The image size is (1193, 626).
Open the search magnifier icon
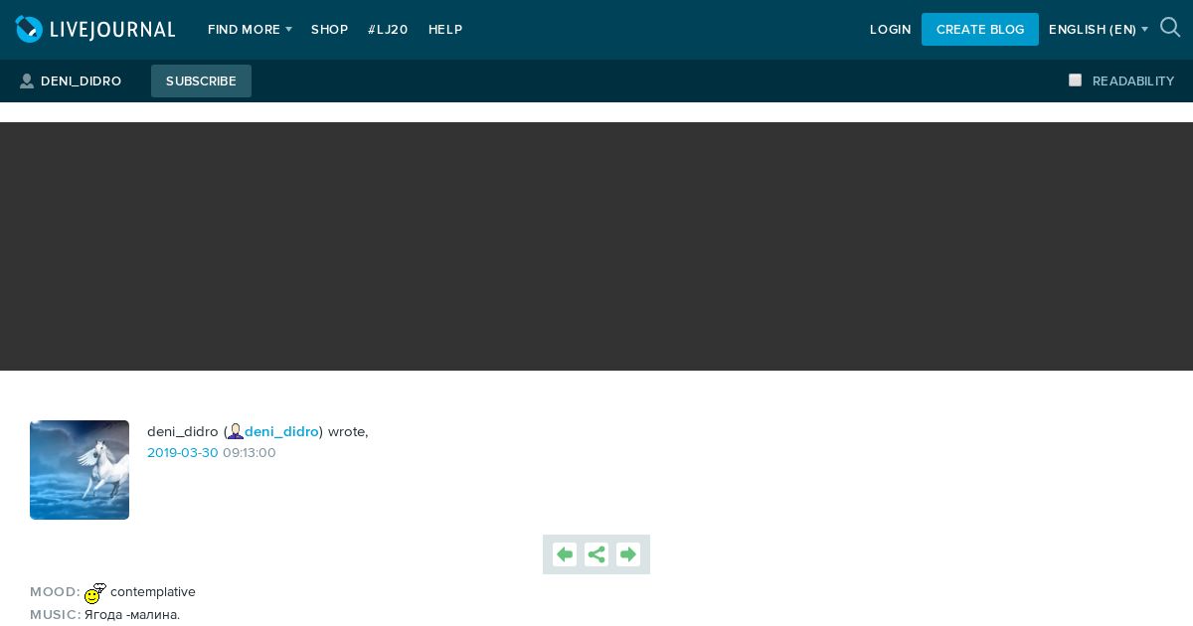[1170, 28]
